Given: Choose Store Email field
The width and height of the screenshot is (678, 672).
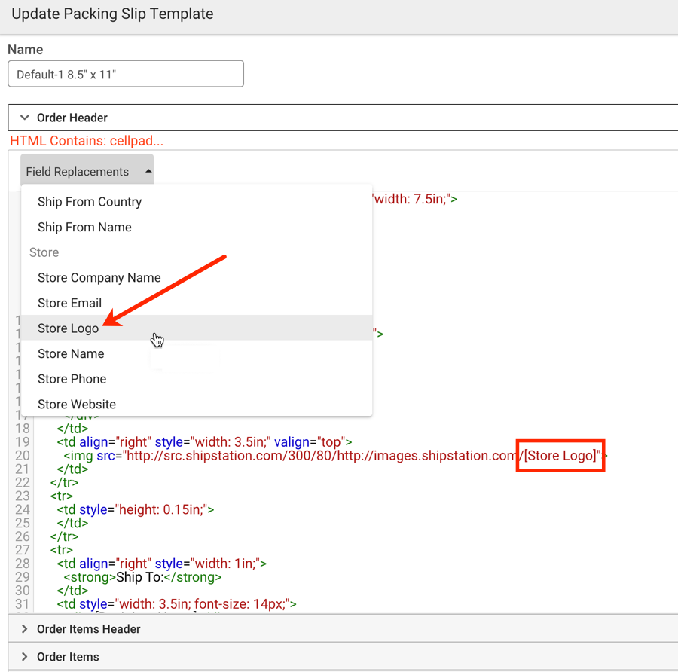Looking at the screenshot, I should [x=197, y=303].
